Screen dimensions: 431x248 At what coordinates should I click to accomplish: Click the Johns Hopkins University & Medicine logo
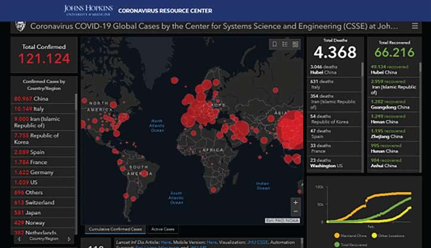[88, 11]
